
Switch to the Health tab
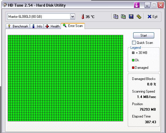pos(52,26)
